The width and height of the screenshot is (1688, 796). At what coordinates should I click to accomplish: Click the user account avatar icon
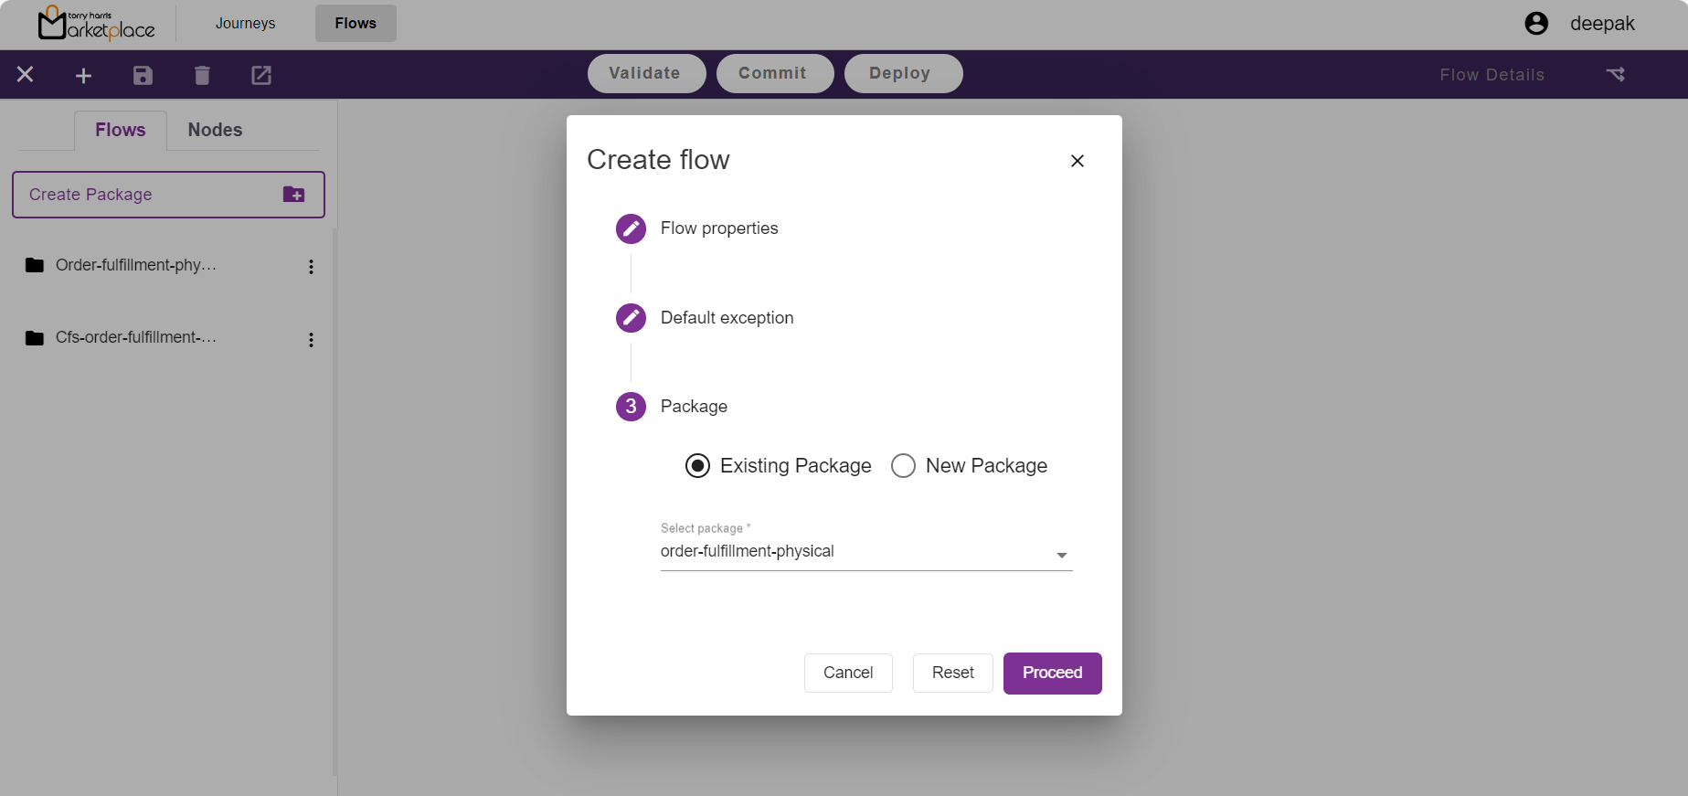1536,24
